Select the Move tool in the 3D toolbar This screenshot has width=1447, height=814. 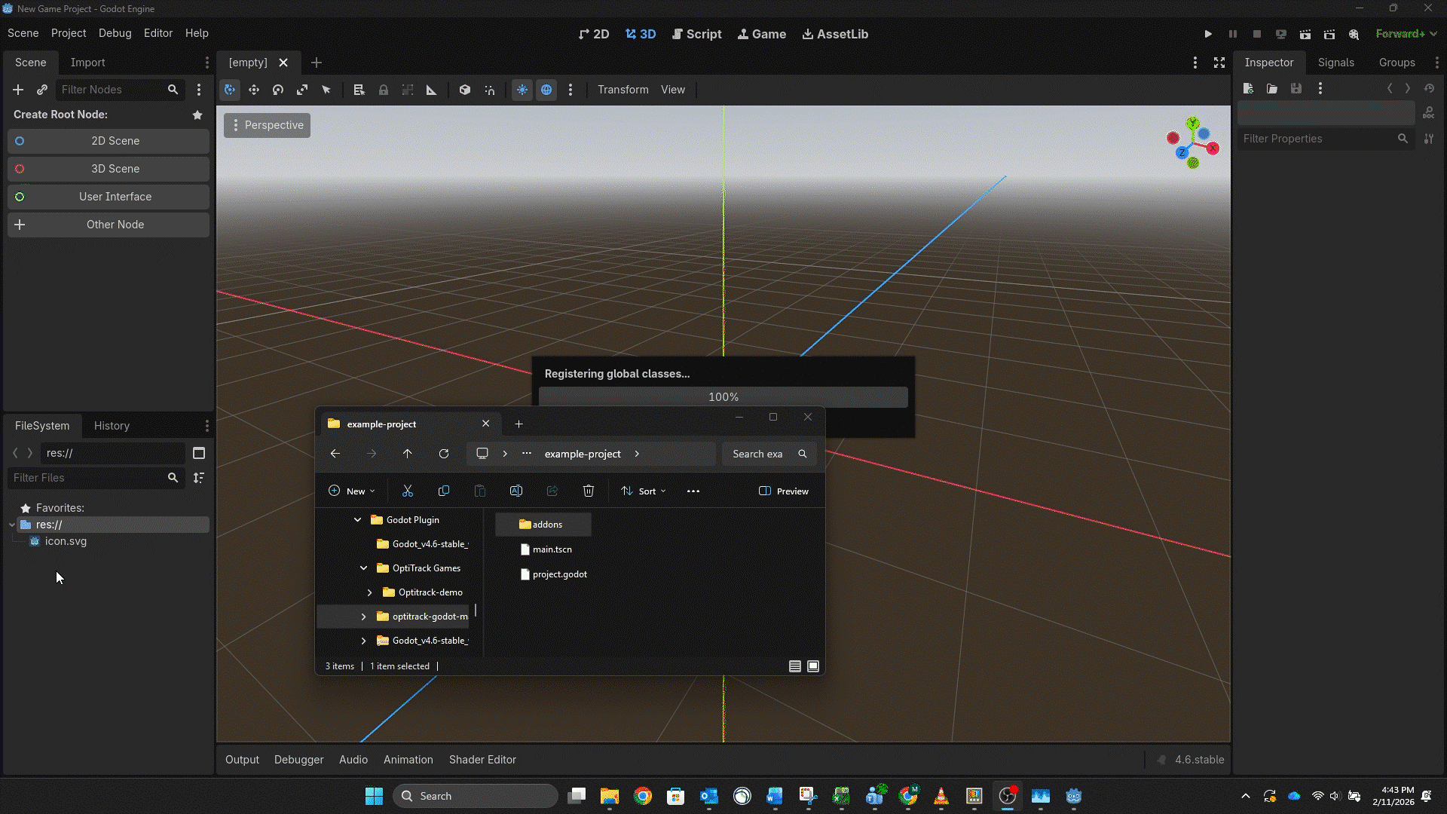(254, 90)
